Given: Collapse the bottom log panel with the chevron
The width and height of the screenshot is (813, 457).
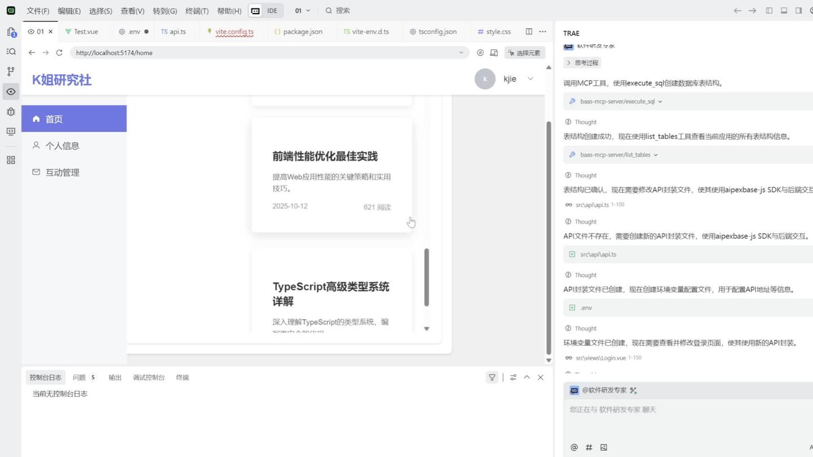Looking at the screenshot, I should point(526,377).
